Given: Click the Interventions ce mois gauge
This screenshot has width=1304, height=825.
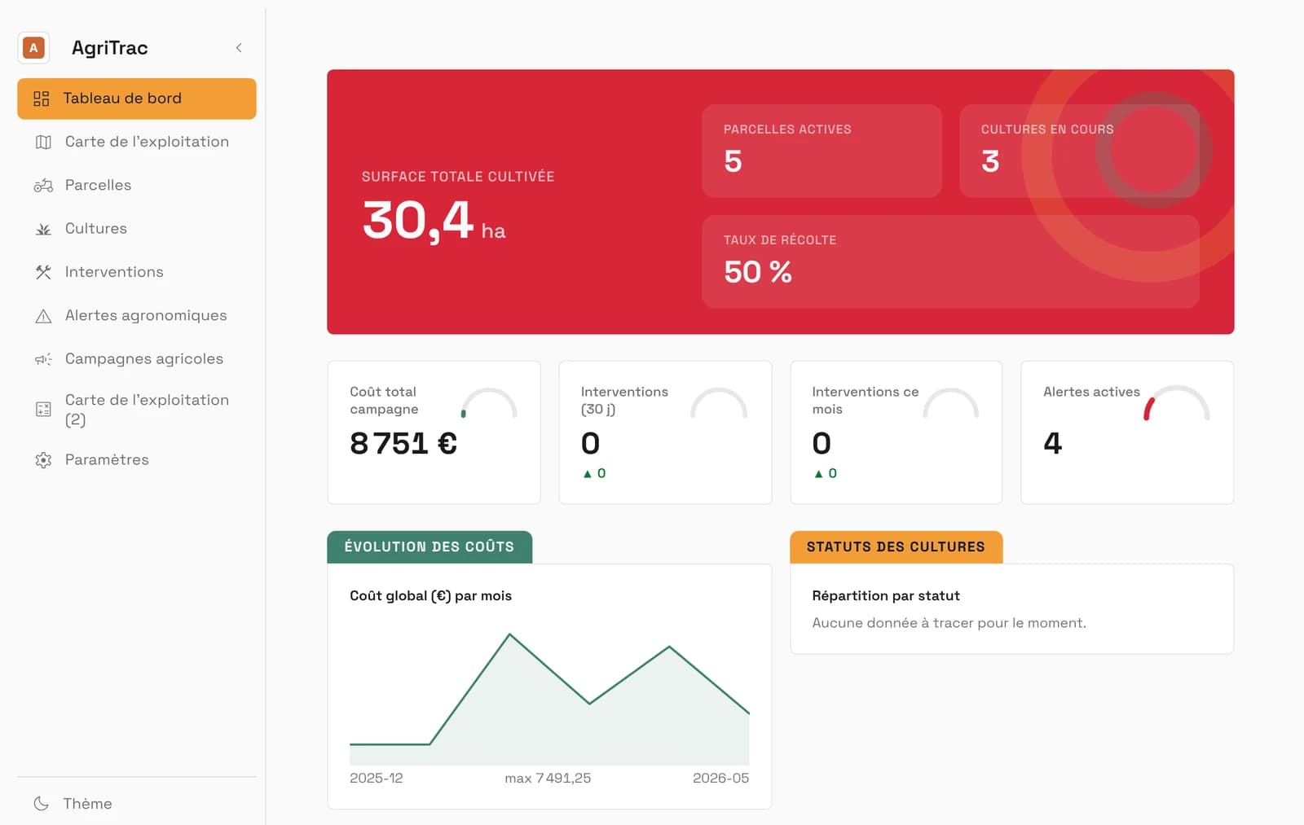Looking at the screenshot, I should click(x=950, y=403).
